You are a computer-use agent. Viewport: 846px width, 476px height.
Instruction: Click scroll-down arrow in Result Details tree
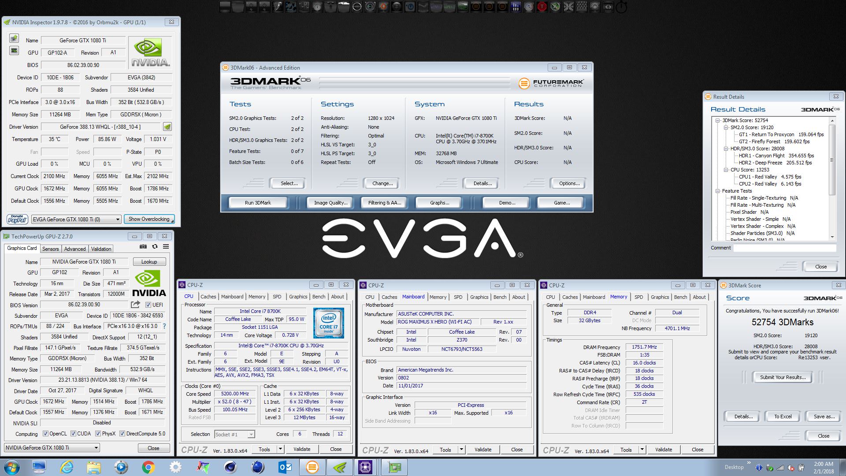click(832, 237)
